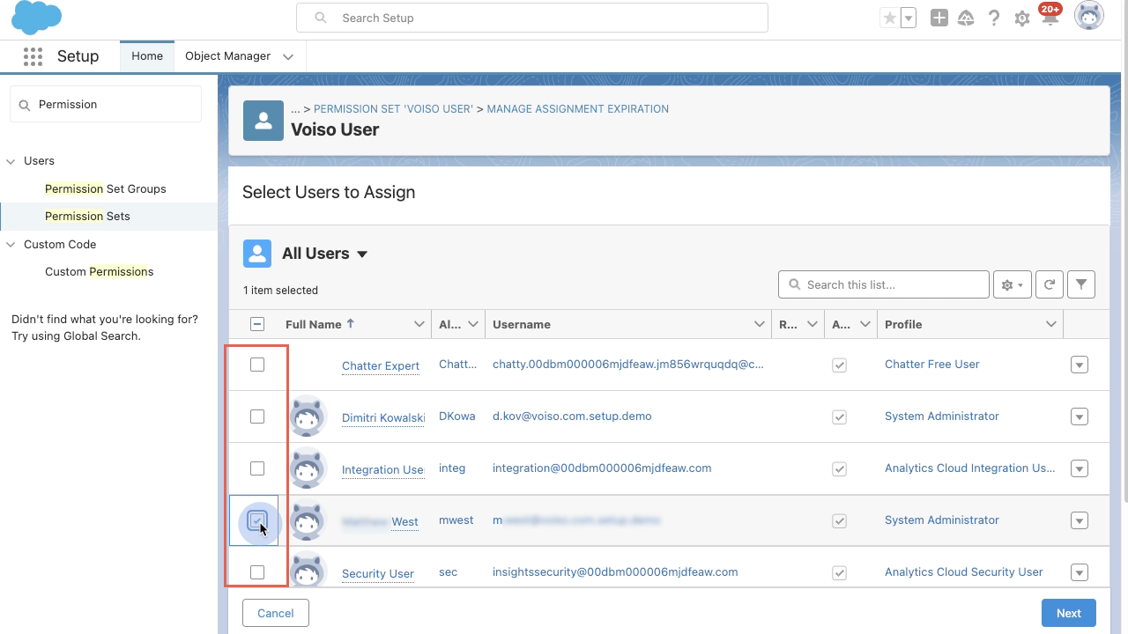This screenshot has height=634, width=1128.
Task: Open row actions for Dimitri Kowalski
Action: [1080, 417]
